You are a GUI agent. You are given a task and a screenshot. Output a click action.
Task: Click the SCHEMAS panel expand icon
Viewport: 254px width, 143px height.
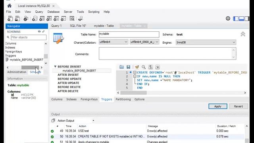[x=43, y=31]
